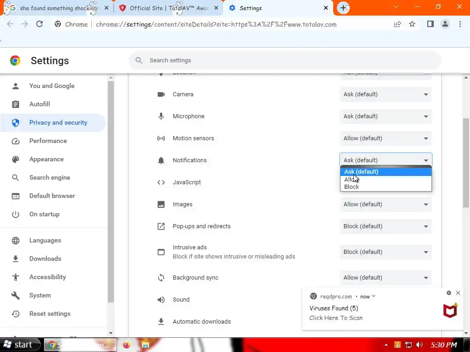Close the Settings tab

pyautogui.click(x=326, y=8)
